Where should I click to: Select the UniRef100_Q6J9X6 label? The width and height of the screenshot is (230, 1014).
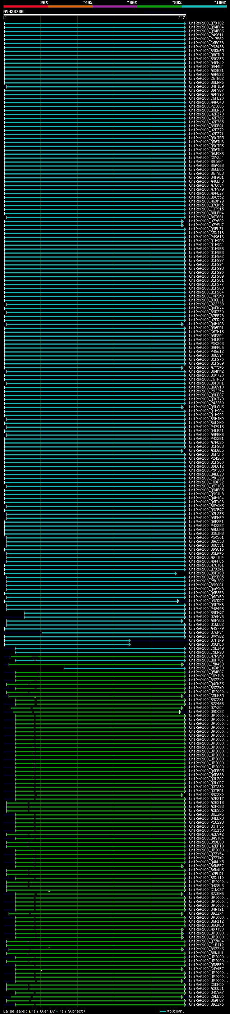point(206,154)
